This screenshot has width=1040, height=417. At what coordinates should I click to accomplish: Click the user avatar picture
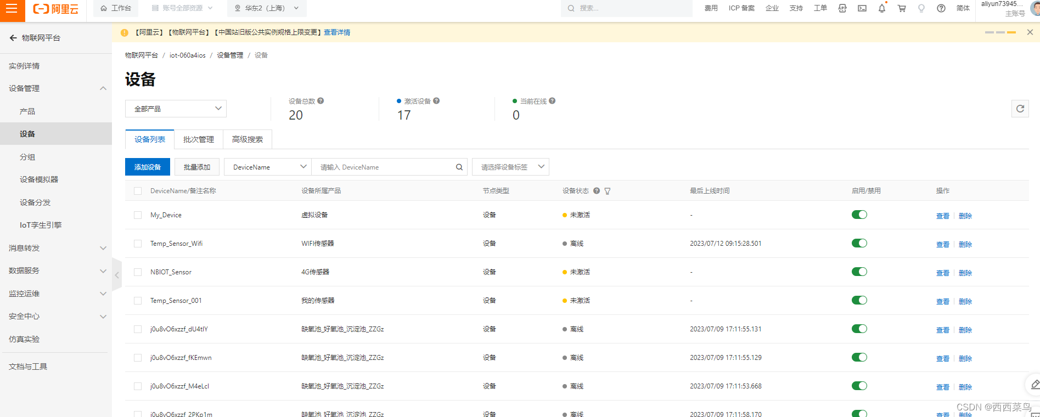click(x=1035, y=8)
